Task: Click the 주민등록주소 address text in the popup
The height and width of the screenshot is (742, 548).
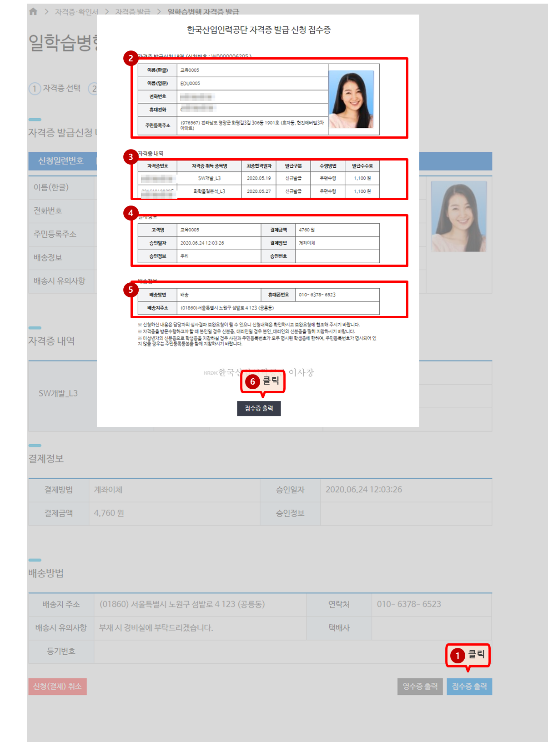Action: (x=252, y=125)
